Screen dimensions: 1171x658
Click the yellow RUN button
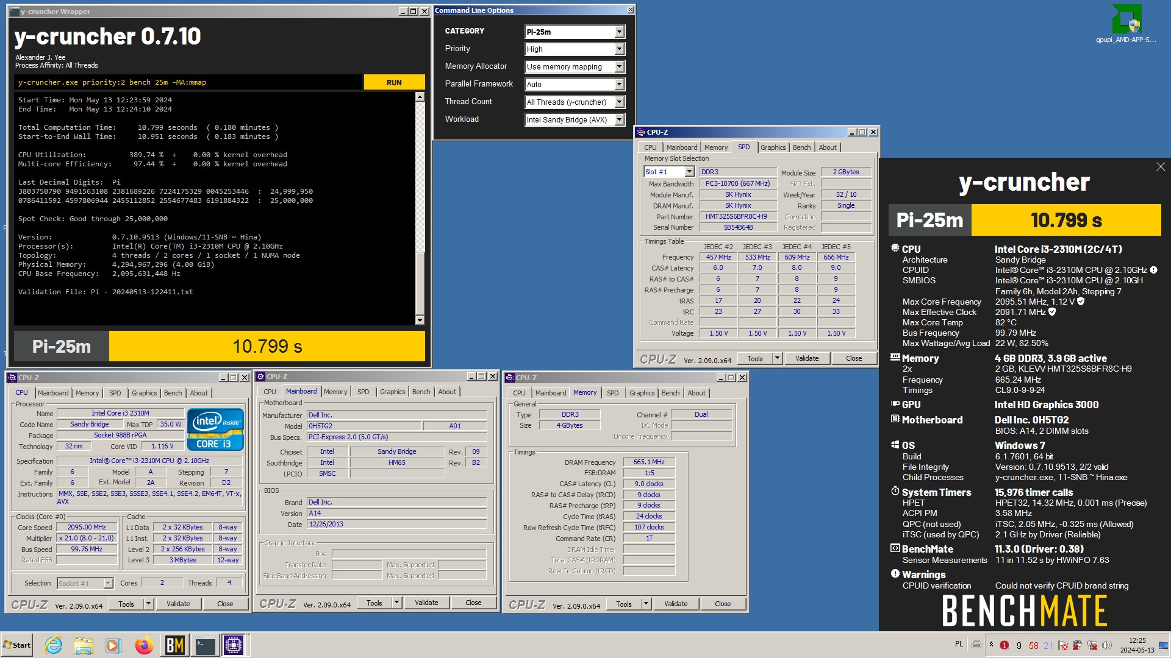(x=394, y=82)
